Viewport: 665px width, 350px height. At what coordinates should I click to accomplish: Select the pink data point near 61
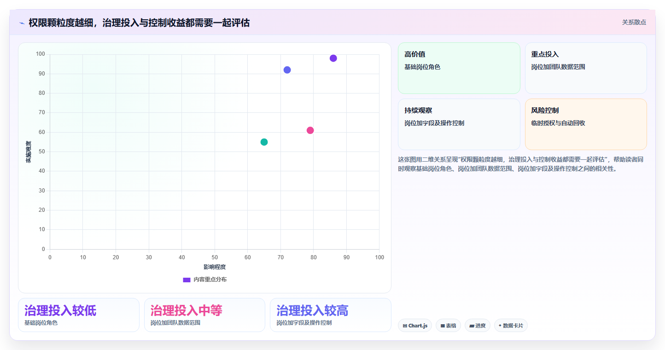pyautogui.click(x=310, y=130)
